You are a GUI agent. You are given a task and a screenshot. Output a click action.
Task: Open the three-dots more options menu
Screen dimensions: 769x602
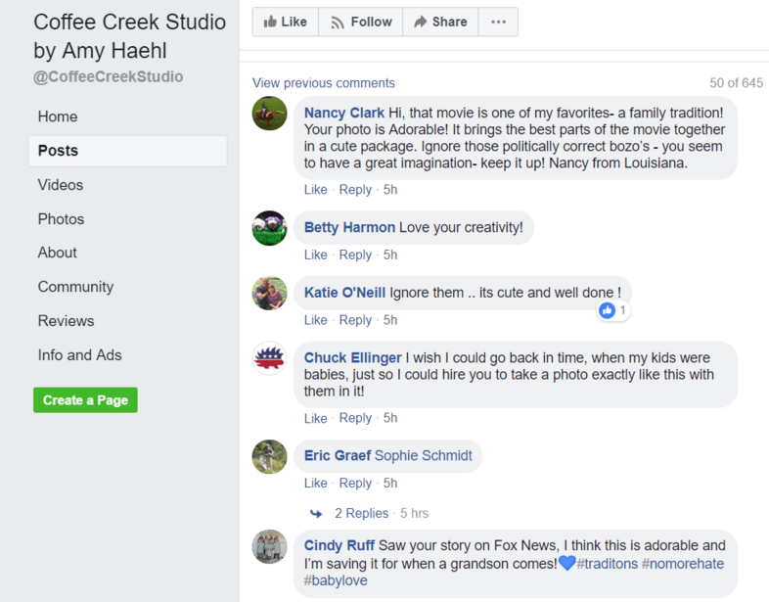point(498,23)
